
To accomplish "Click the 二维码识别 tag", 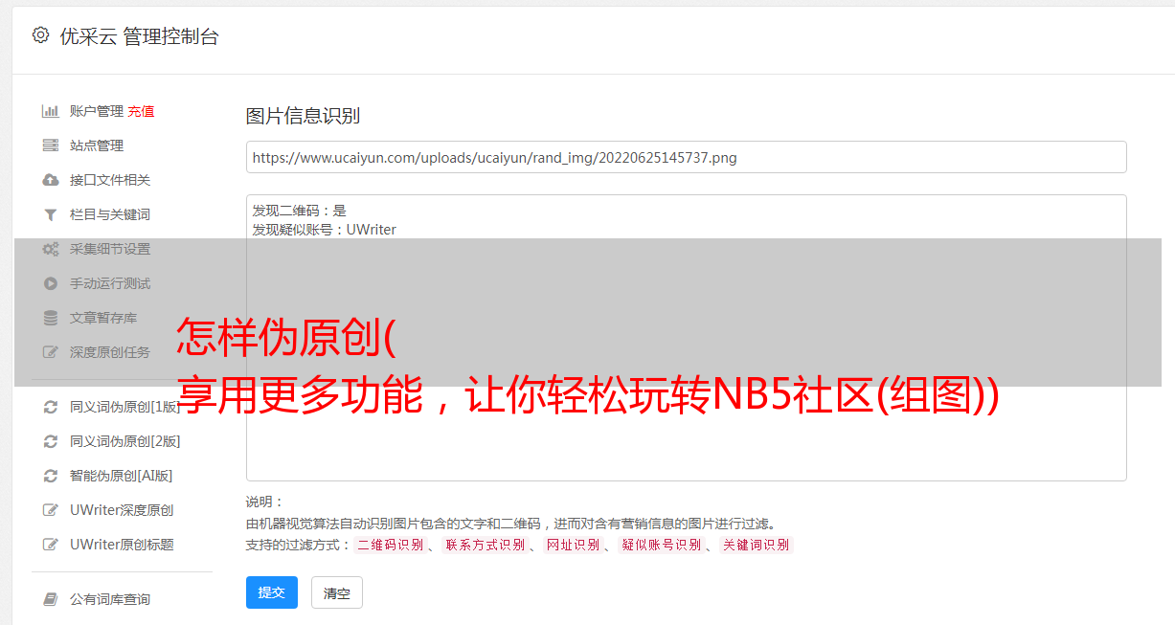I will pos(390,545).
